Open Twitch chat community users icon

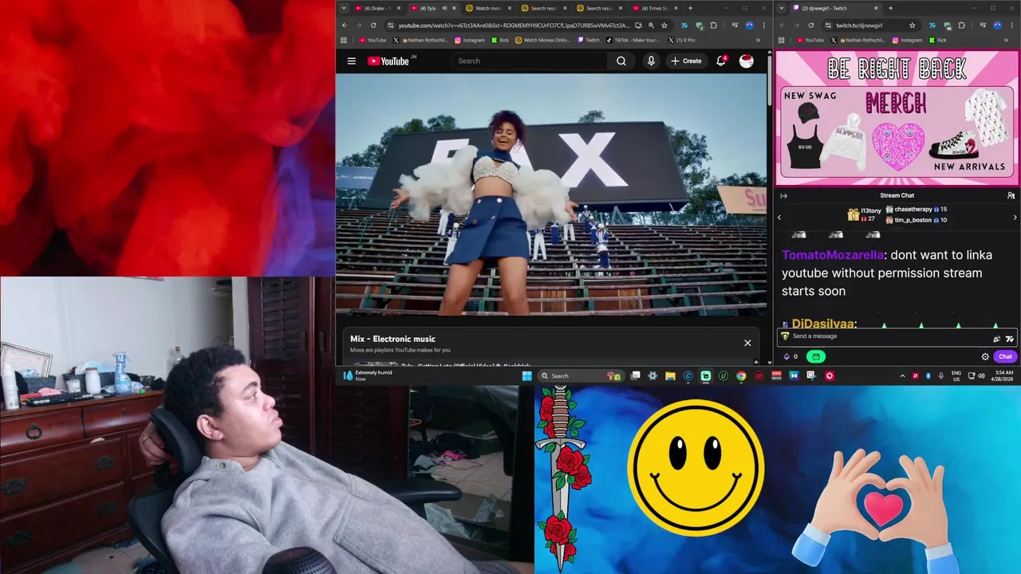point(1011,195)
